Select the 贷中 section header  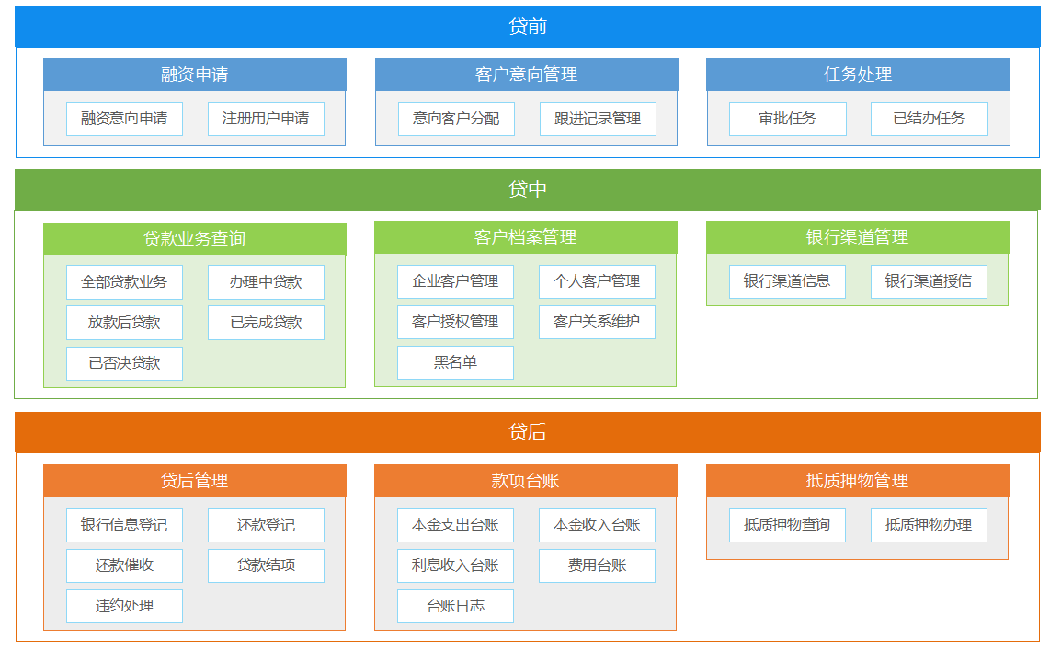coord(527,189)
